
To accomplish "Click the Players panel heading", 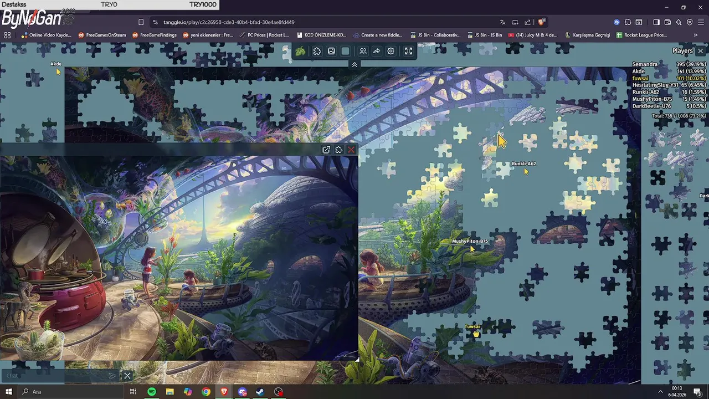I will pos(682,51).
